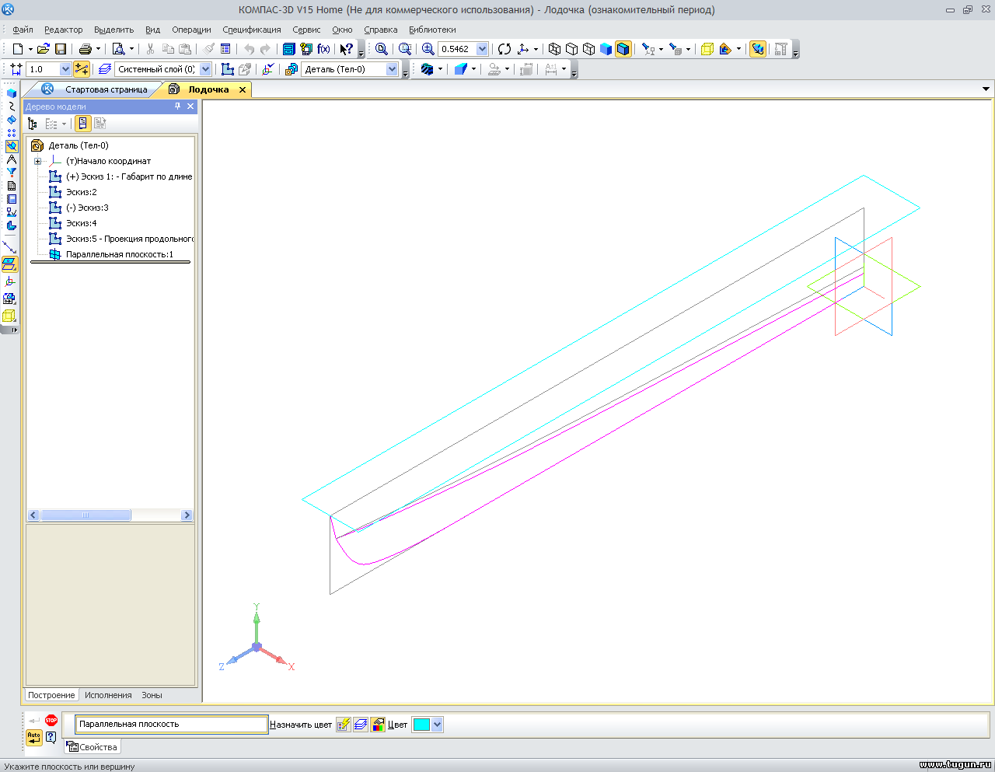Open the Деталь (Тел-0) body dropdown
Viewport: 995px width, 772px height.
click(x=392, y=69)
